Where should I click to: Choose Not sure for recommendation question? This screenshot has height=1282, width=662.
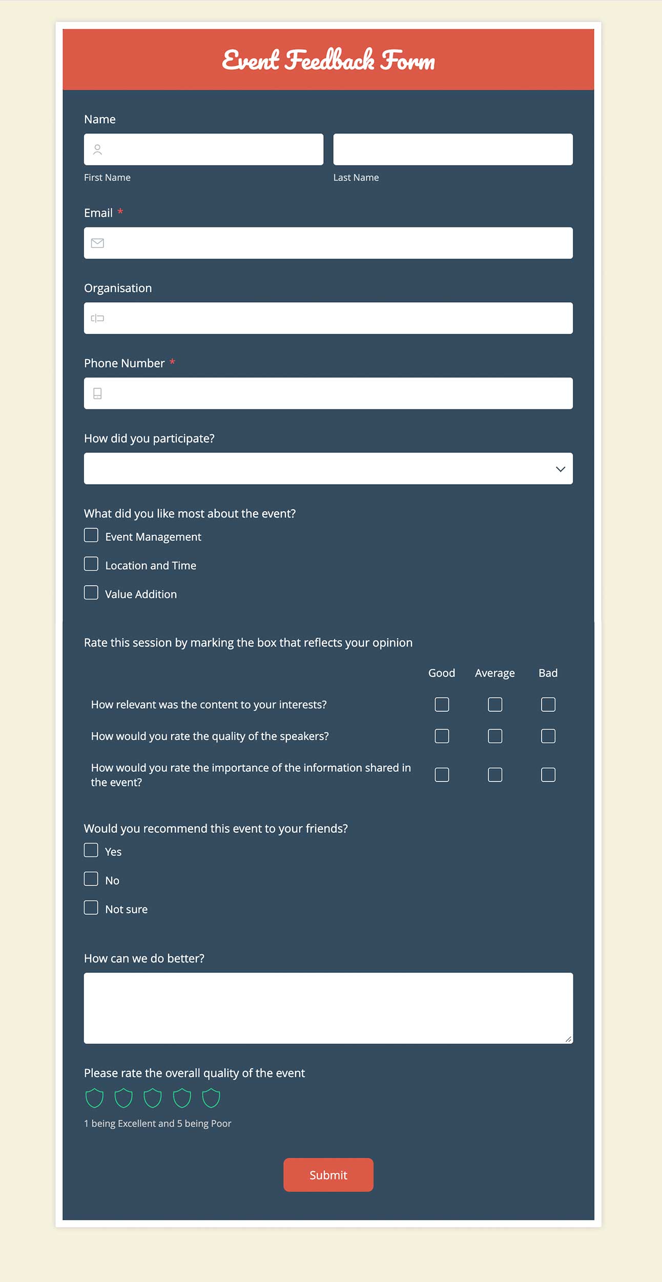click(x=91, y=908)
